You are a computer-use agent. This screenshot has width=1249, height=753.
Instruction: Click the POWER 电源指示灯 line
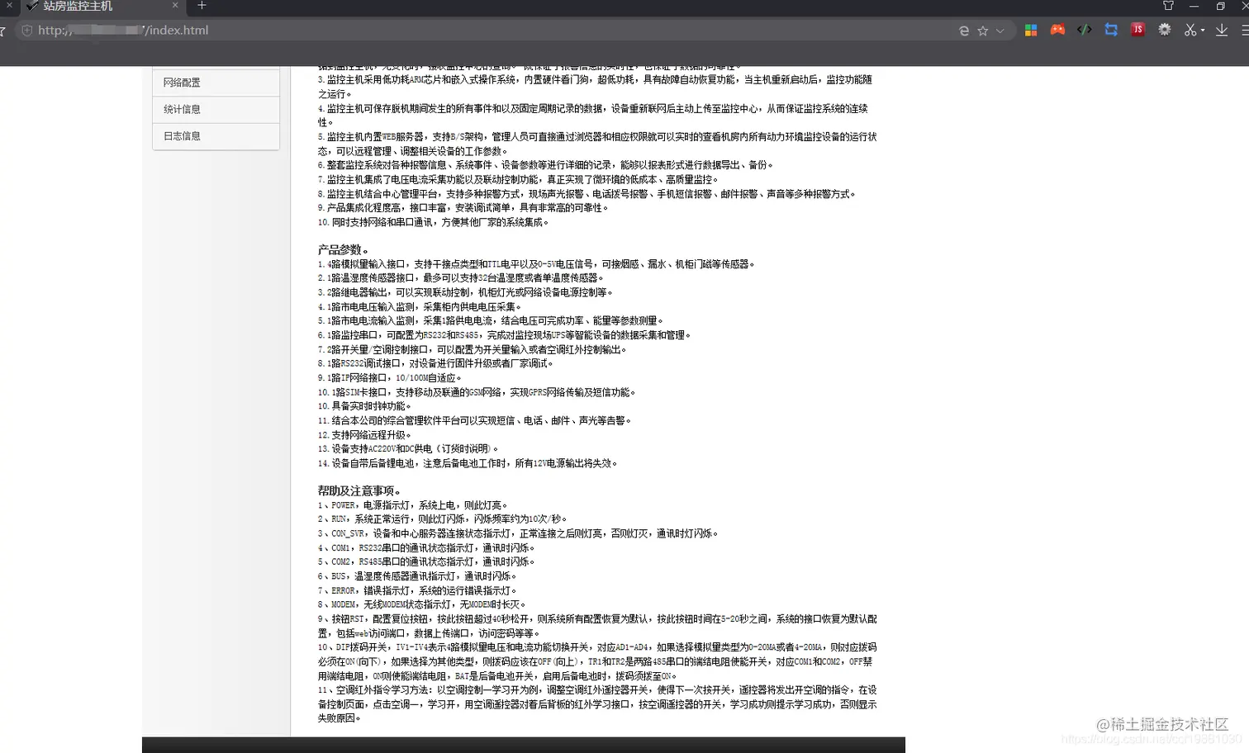coord(412,505)
